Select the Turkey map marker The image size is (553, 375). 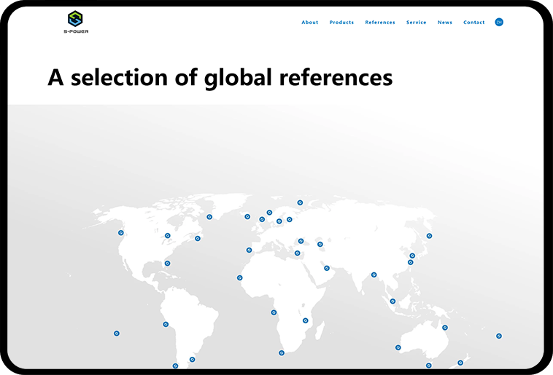point(297,253)
